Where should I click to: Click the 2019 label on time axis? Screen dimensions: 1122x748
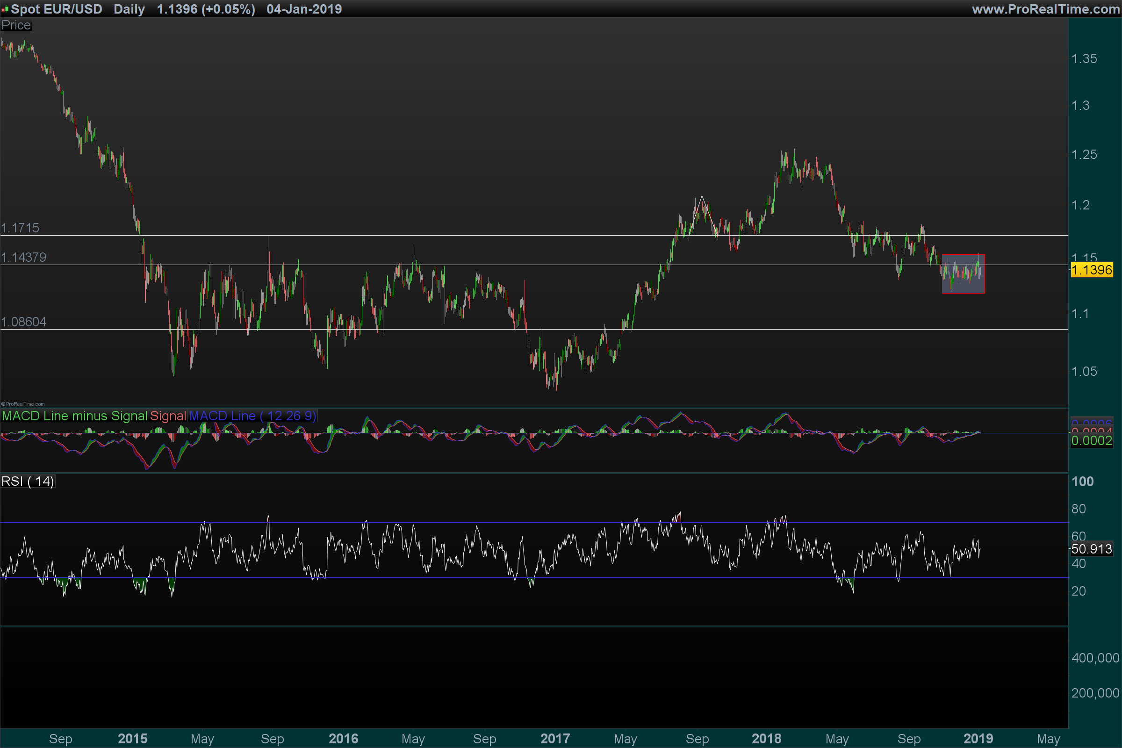coord(978,739)
